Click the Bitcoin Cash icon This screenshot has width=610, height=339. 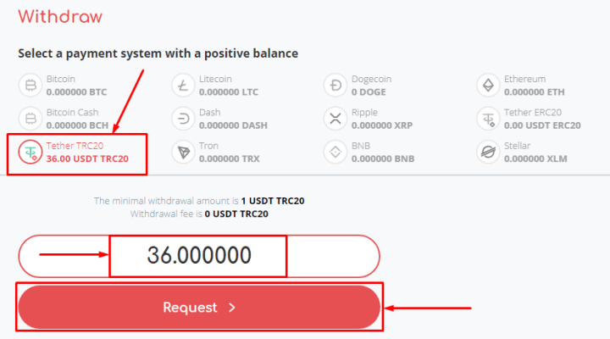[x=31, y=119]
